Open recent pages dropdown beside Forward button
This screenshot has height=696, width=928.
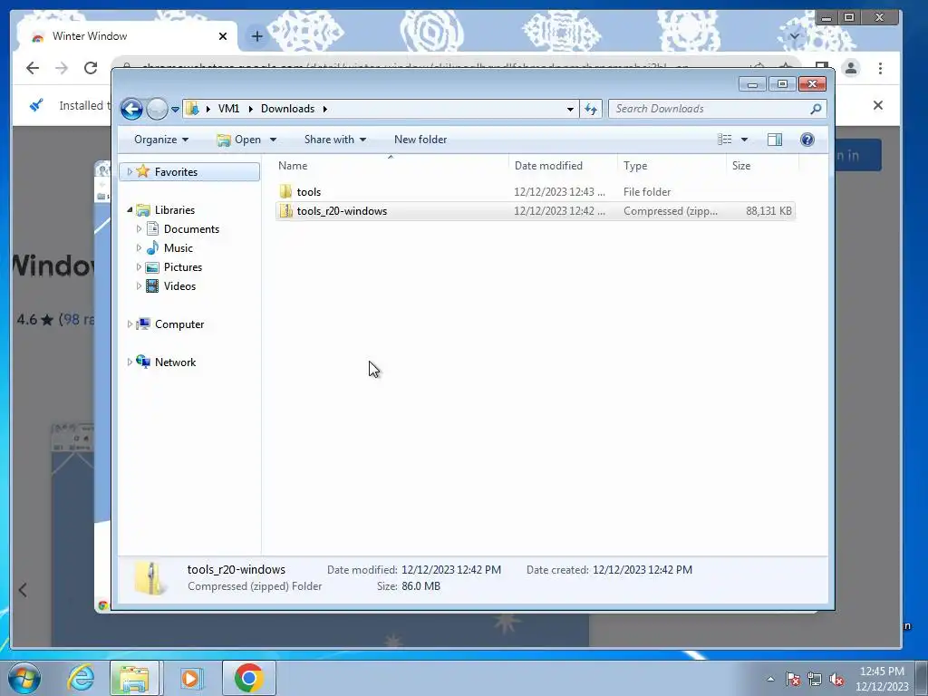point(175,110)
